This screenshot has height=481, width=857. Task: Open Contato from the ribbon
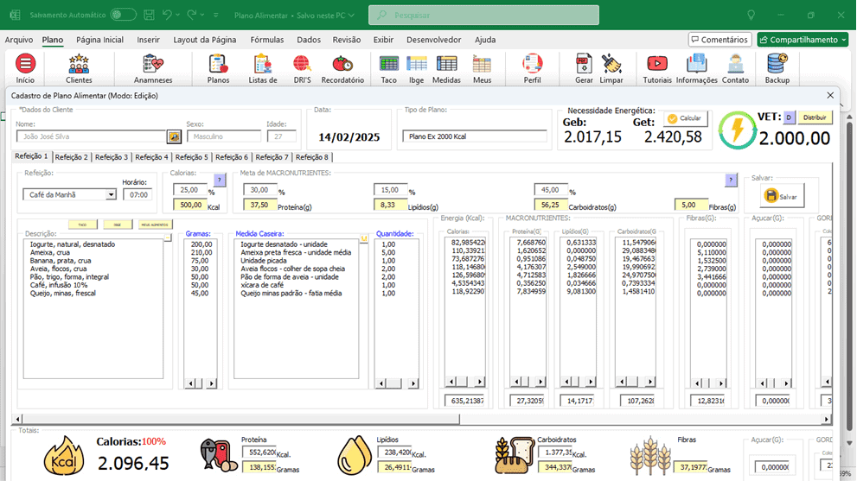pyautogui.click(x=735, y=69)
